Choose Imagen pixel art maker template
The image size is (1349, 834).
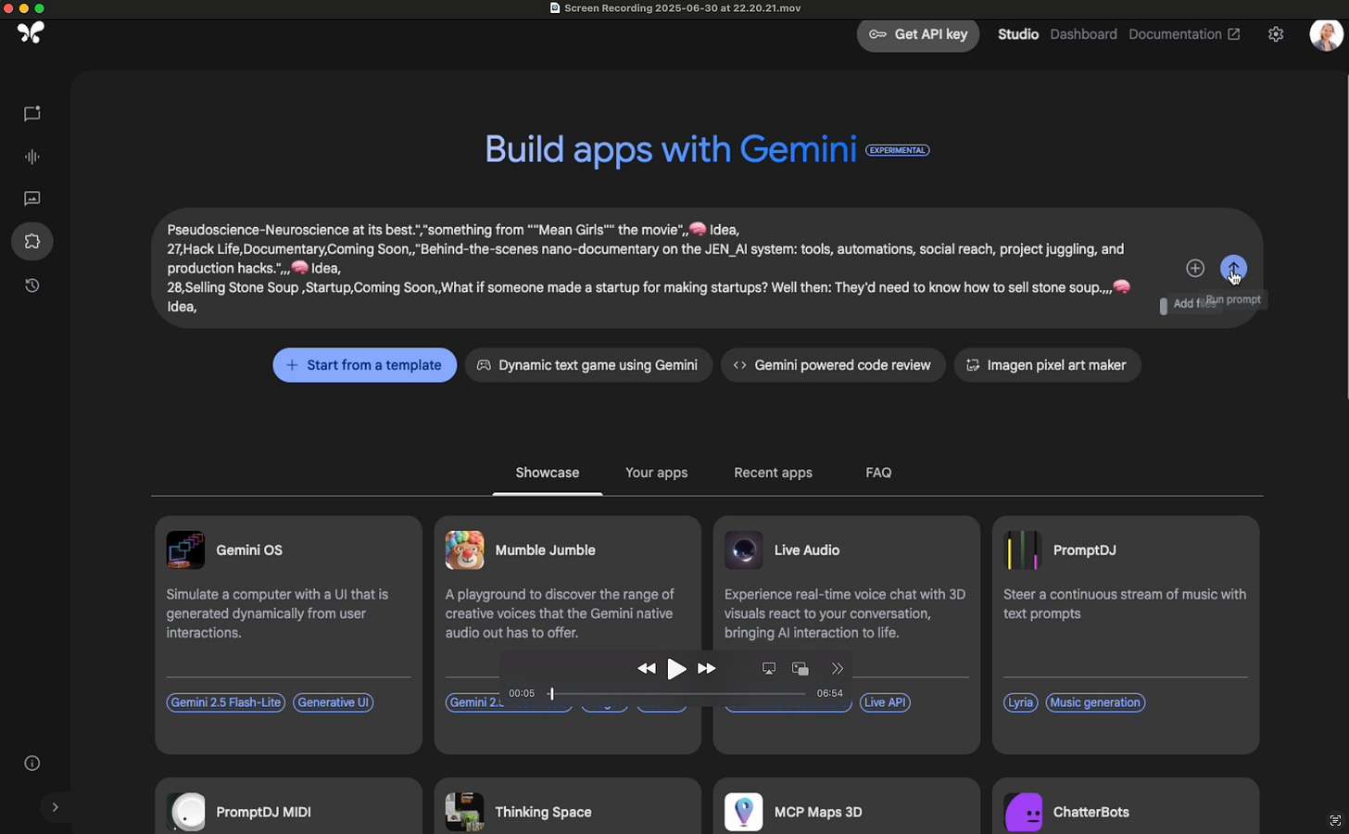(1047, 365)
